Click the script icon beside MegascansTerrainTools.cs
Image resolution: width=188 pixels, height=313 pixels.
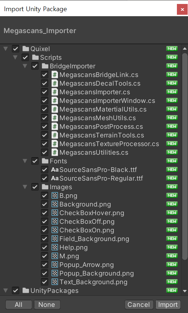pos(55,135)
